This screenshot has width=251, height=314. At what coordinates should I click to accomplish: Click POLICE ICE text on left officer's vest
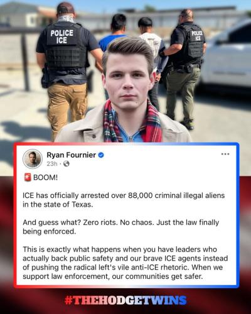(61, 36)
